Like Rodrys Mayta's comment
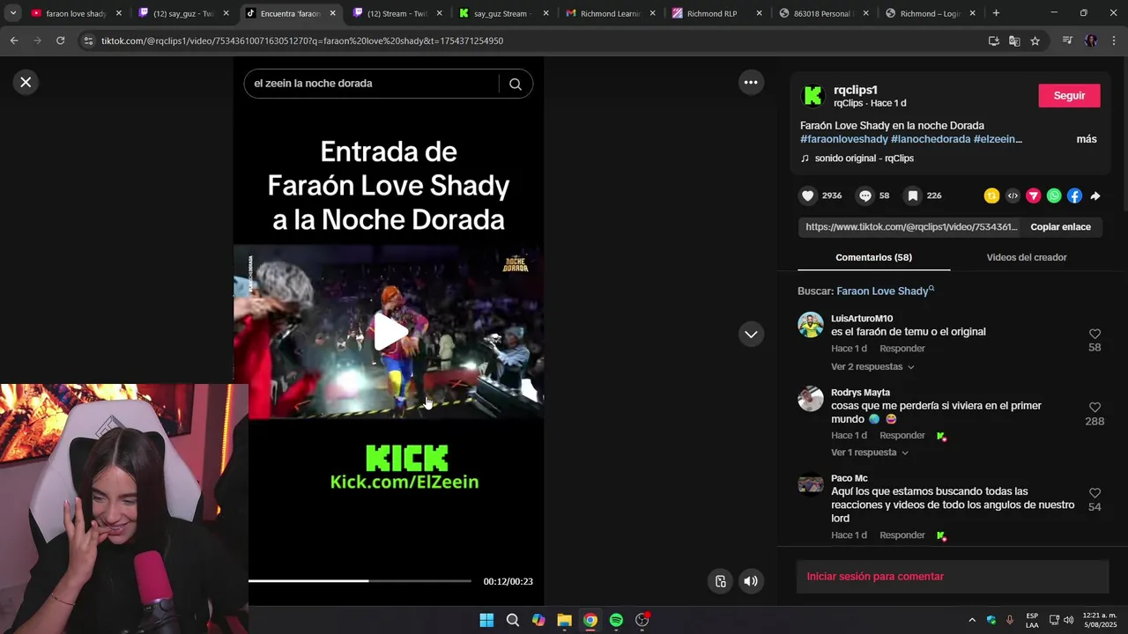 (x=1095, y=408)
